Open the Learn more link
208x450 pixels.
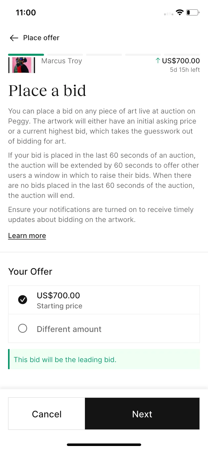[x=27, y=236]
